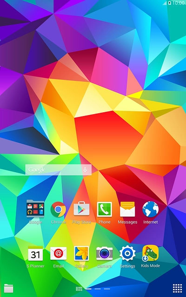Screen dimensions: 186x297
Task: Tap the Google voice search microphone
Action: tap(85, 169)
